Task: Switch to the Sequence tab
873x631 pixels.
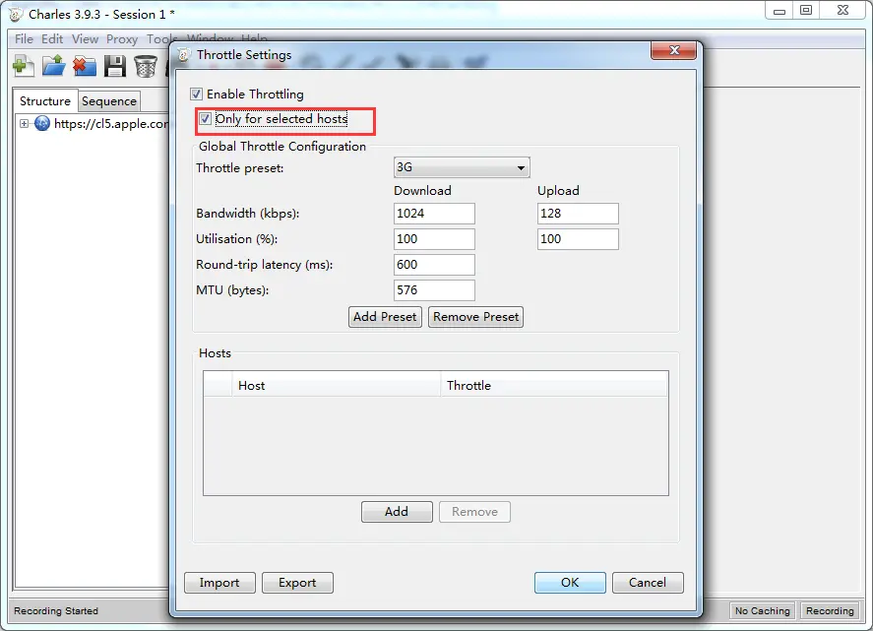Action: [x=109, y=101]
